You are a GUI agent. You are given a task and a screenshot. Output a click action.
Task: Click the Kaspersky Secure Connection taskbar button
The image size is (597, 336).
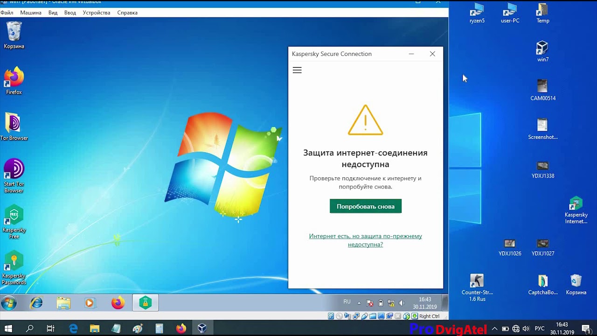click(x=145, y=303)
